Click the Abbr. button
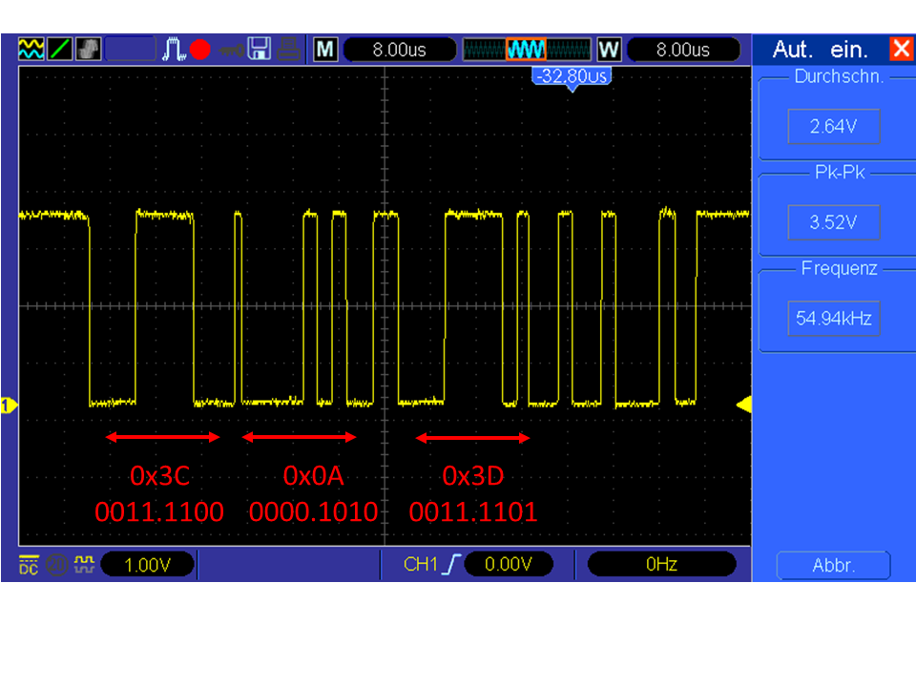The height and width of the screenshot is (687, 916). [x=833, y=565]
